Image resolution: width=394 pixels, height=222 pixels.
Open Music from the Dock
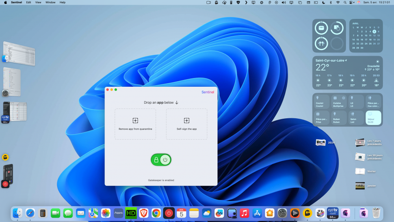click(245, 213)
